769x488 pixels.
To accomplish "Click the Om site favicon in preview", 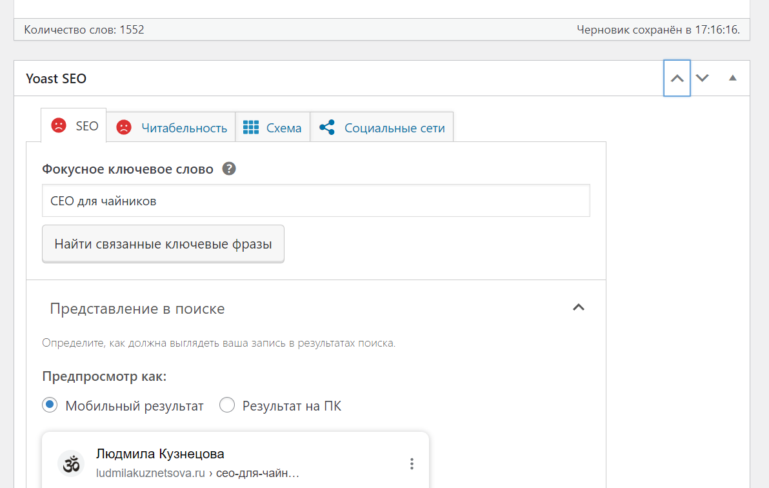I will pyautogui.click(x=71, y=463).
